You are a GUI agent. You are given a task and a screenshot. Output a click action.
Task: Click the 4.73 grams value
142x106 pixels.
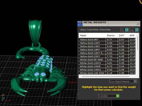point(109,66)
